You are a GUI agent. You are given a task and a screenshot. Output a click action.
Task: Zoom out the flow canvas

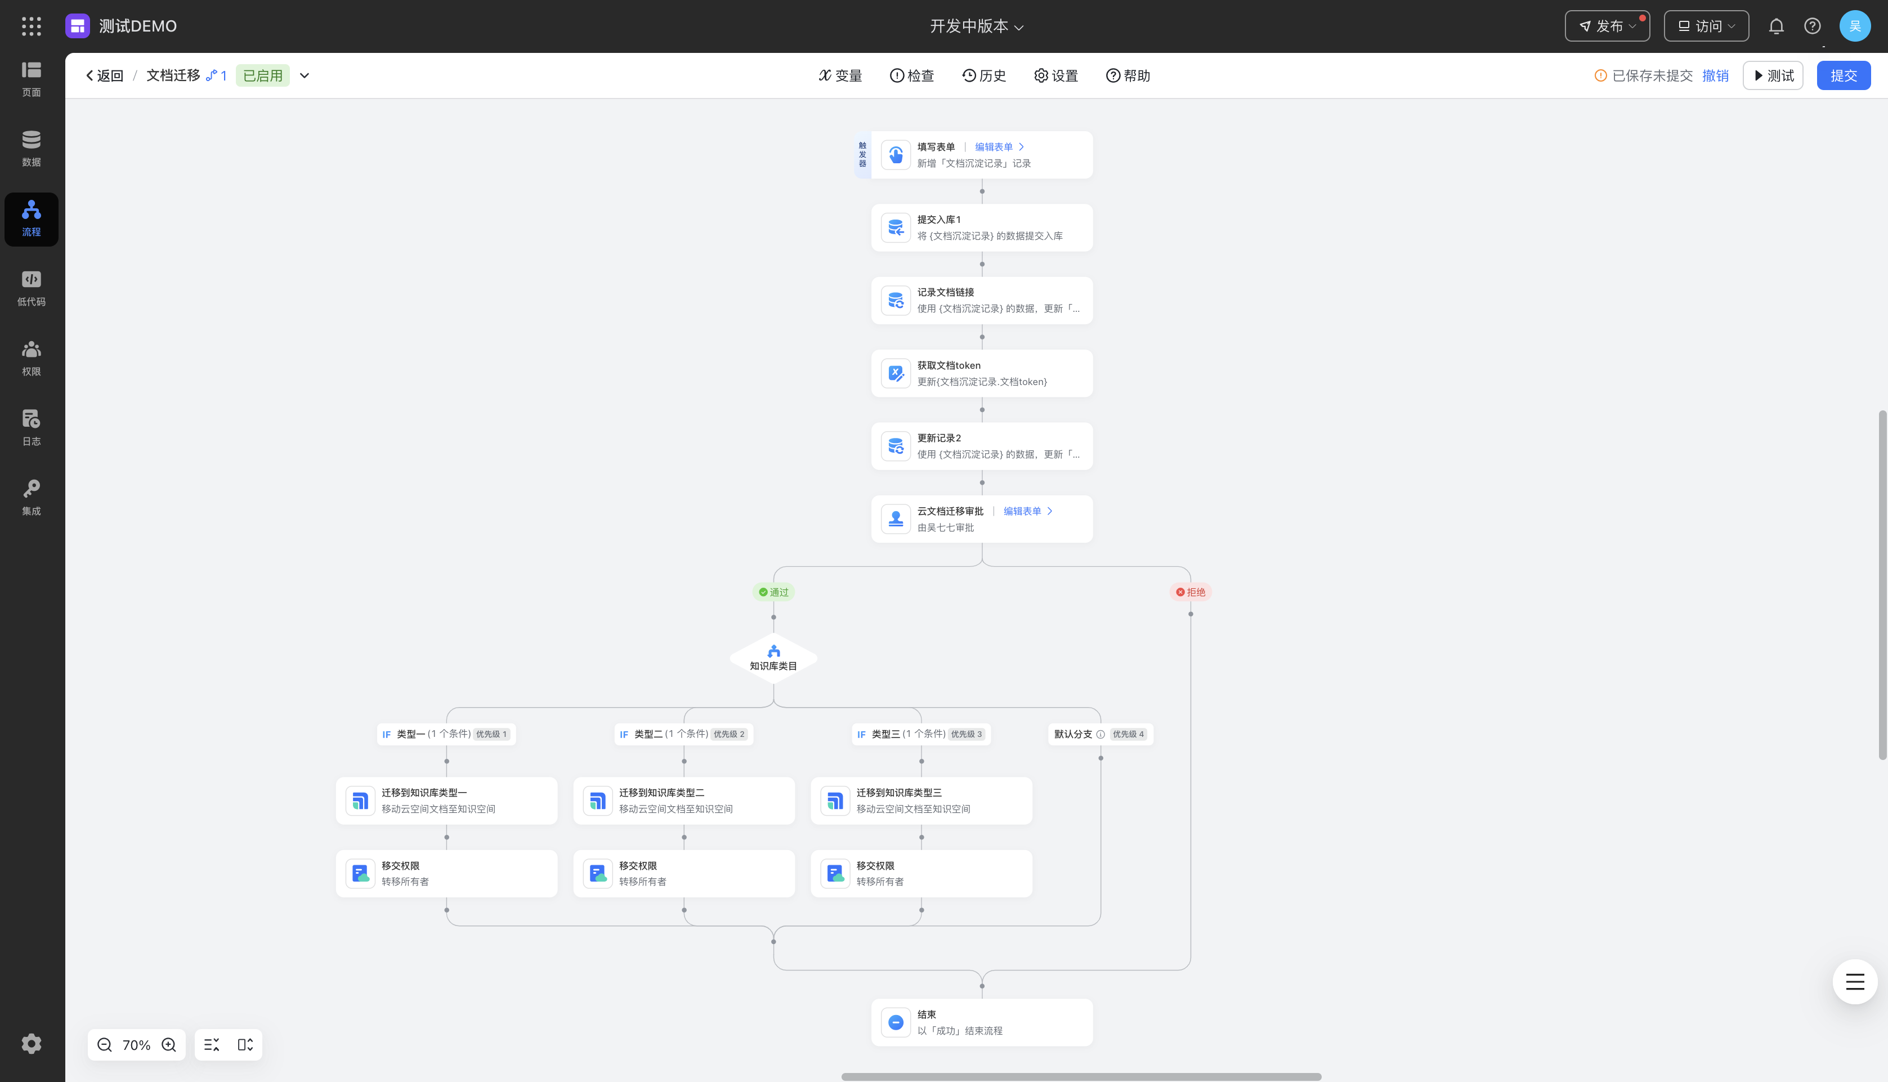coord(105,1044)
